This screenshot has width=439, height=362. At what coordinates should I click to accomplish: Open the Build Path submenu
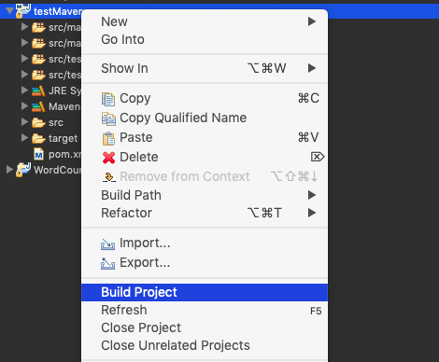(205, 195)
